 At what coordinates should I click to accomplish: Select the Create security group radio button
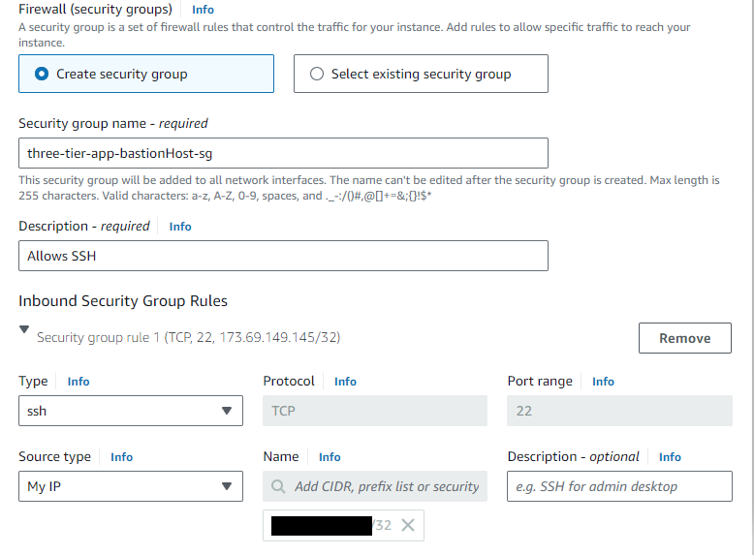pos(42,74)
